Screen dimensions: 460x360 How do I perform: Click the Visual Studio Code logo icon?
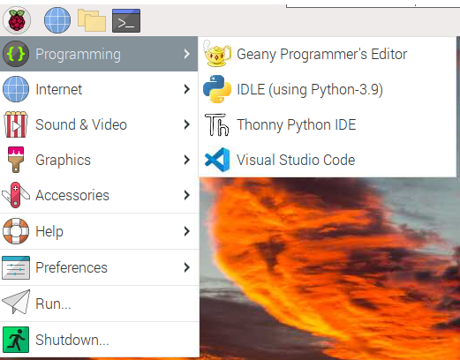217,160
